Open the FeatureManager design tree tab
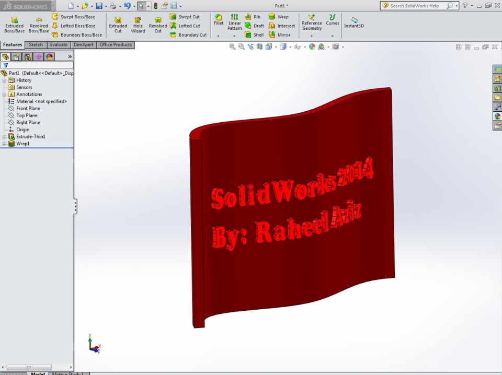This screenshot has width=502, height=375. [x=5, y=57]
